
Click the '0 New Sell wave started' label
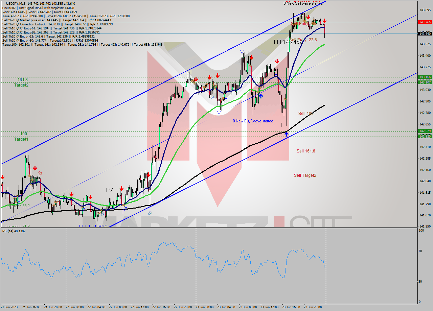click(x=303, y=3)
